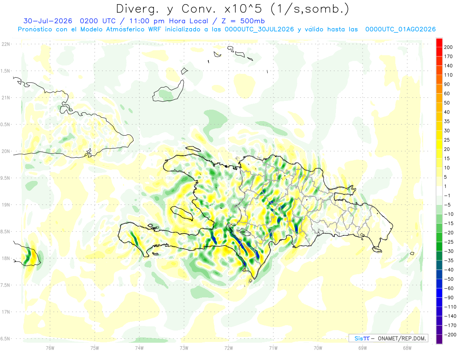This screenshot has height=353, width=457.
Task: Click the "76W" longitude label
Action: point(50,348)
